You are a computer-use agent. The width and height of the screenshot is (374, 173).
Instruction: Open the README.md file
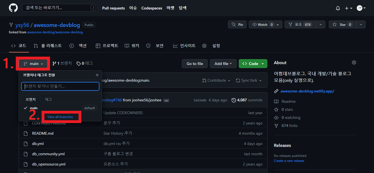[x=43, y=133]
